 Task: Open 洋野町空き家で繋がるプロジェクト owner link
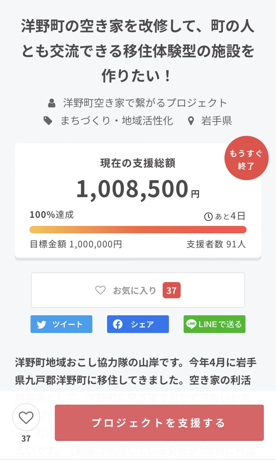pyautogui.click(x=145, y=103)
